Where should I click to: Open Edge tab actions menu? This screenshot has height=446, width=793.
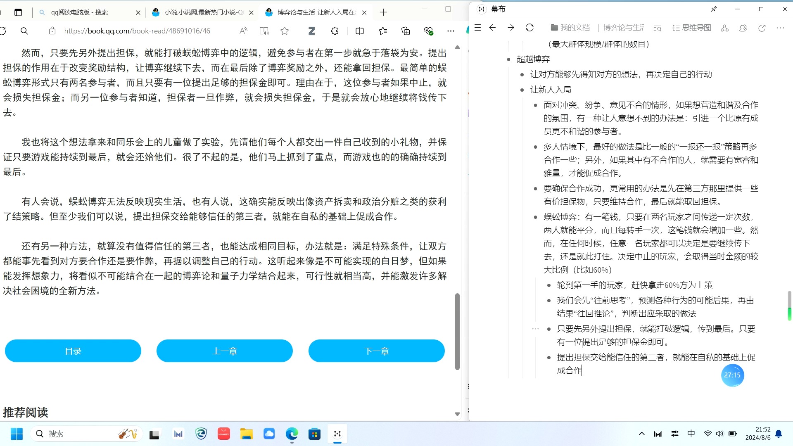pyautogui.click(x=18, y=12)
